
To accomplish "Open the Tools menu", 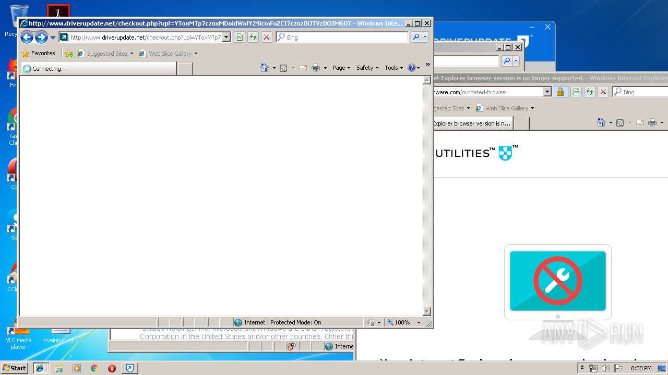I will (394, 68).
